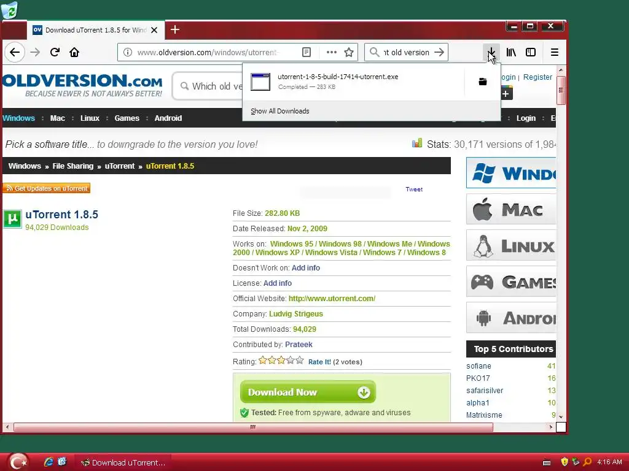
Task: Click the magnifier icon in system tray
Action: (587, 462)
